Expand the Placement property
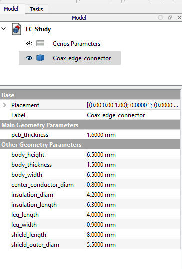 (x=5, y=105)
